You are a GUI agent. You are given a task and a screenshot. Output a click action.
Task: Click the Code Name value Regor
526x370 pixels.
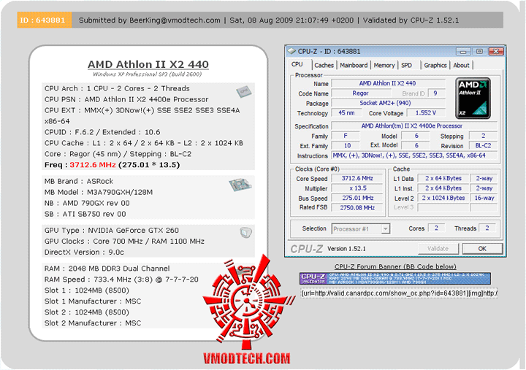360,93
